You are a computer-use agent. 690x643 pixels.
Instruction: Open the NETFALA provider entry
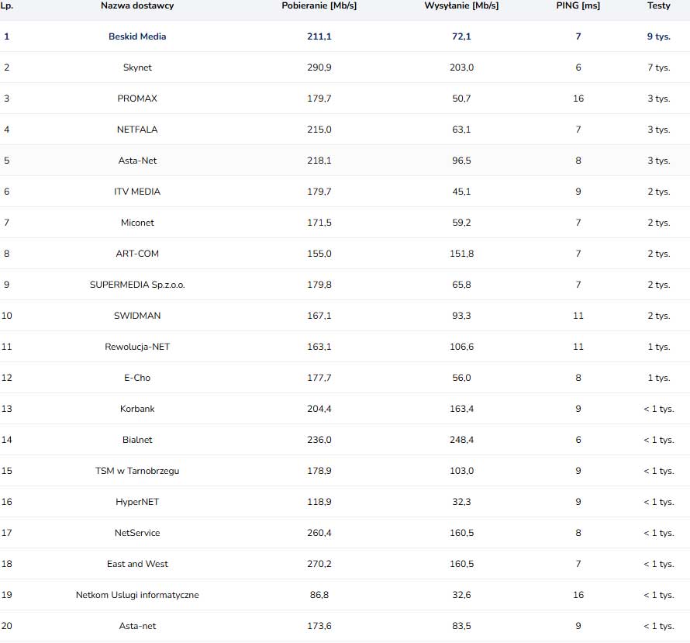tap(137, 130)
